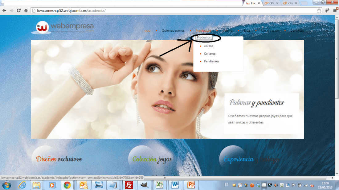Open the picture viewer taskbar icon
339x190 pixels.
99,185
